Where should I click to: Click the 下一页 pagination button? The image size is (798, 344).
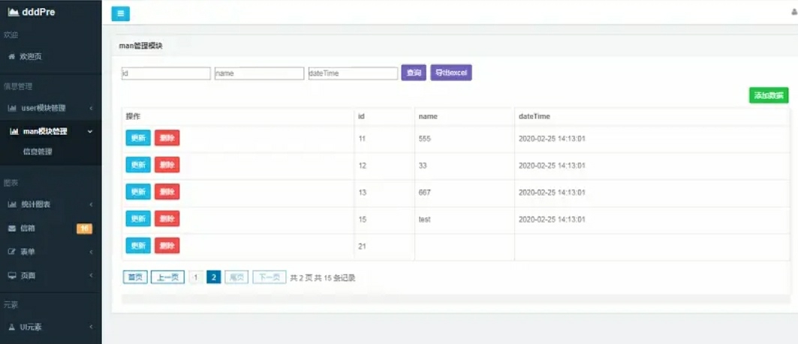(270, 277)
